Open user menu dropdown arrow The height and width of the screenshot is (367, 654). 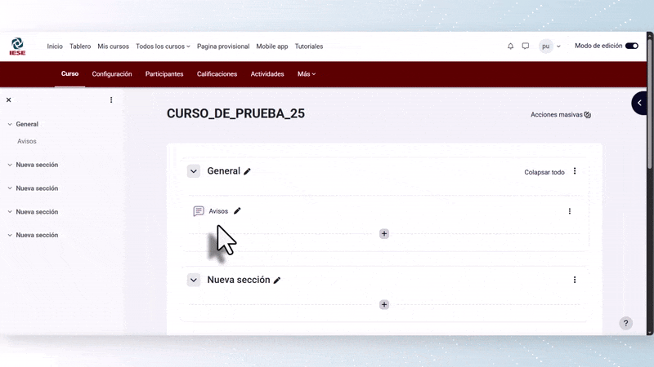[558, 46]
